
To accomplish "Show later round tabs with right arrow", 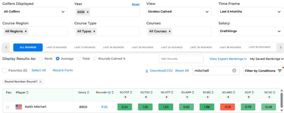I will (x=280, y=47).
